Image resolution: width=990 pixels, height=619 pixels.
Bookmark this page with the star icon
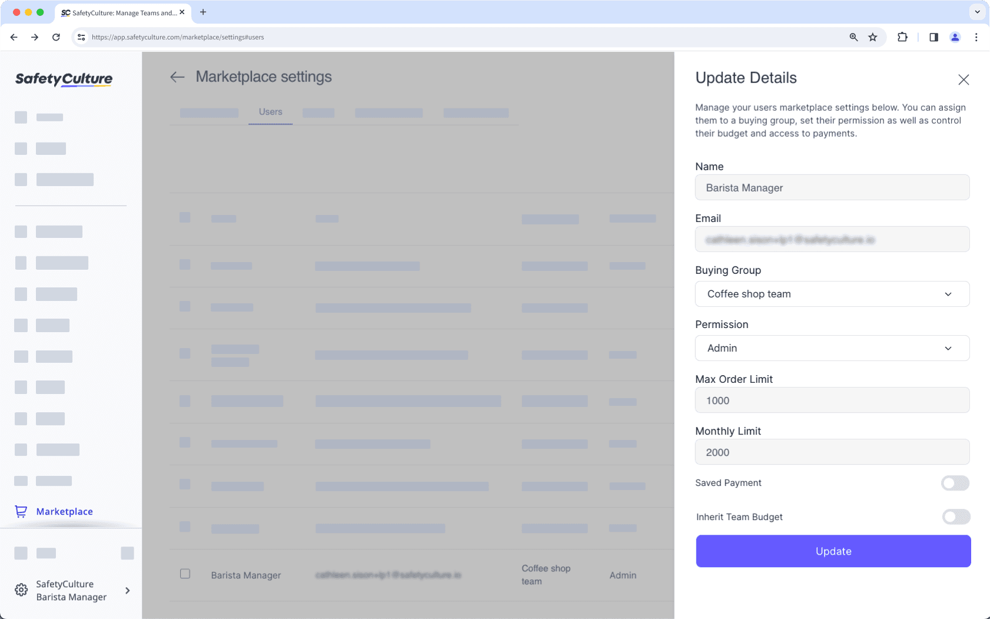[872, 37]
